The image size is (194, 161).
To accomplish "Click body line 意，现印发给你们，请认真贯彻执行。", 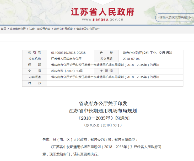I will 71,154.
